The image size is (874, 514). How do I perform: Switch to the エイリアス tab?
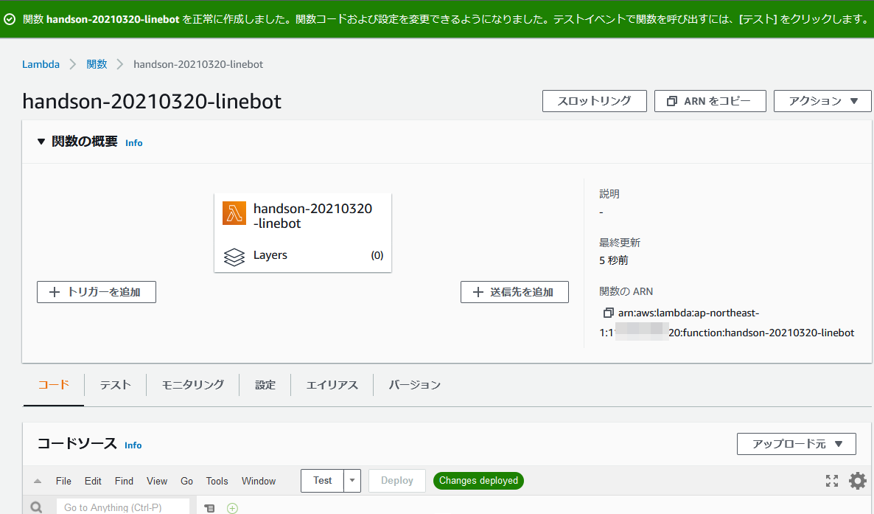(332, 384)
